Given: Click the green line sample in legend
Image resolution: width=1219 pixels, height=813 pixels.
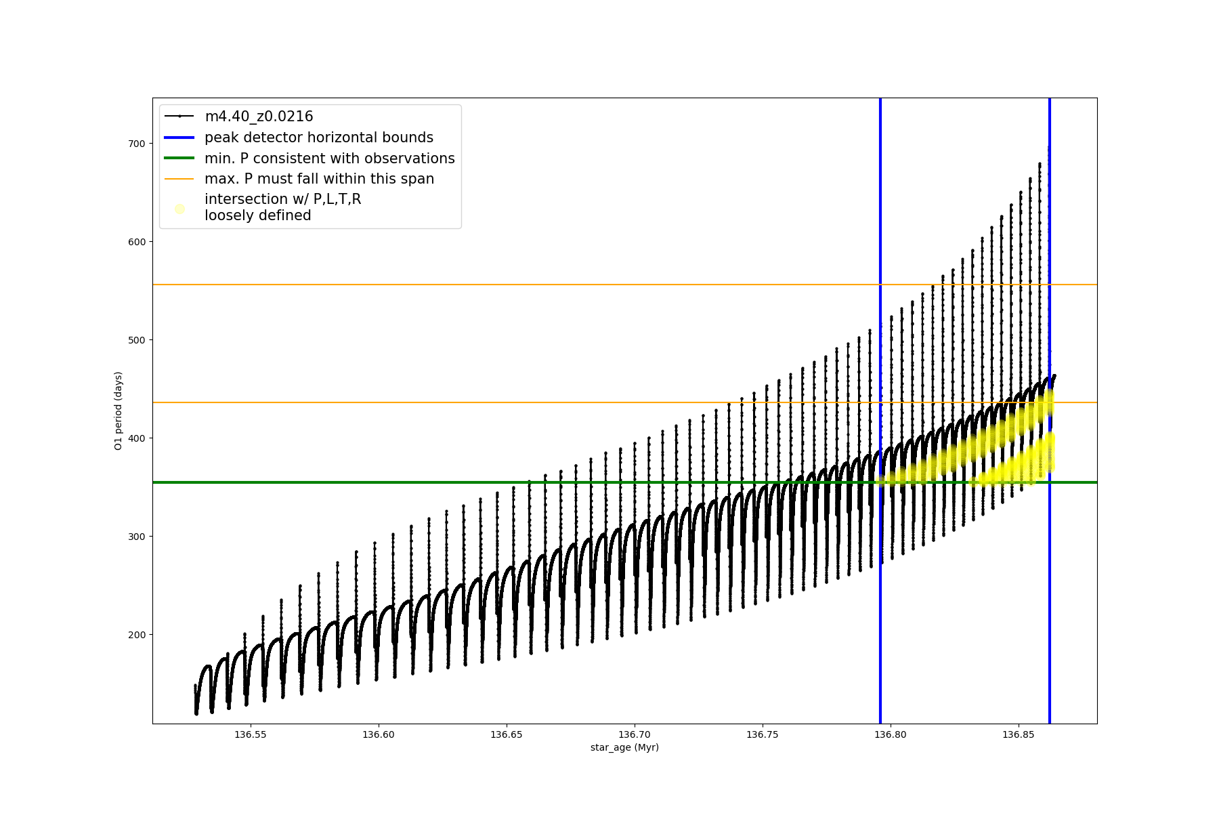Looking at the screenshot, I should click(179, 159).
